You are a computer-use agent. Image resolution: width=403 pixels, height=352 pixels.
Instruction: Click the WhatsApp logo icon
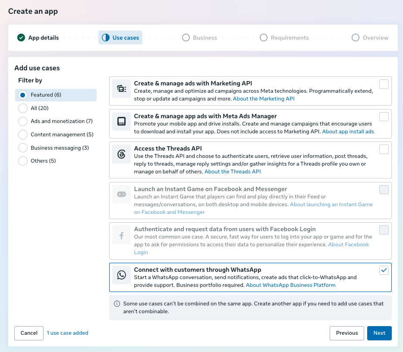122,275
